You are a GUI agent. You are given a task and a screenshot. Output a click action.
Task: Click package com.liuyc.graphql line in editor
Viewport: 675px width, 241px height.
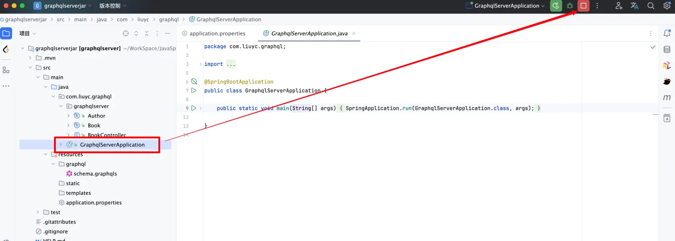[x=245, y=46]
